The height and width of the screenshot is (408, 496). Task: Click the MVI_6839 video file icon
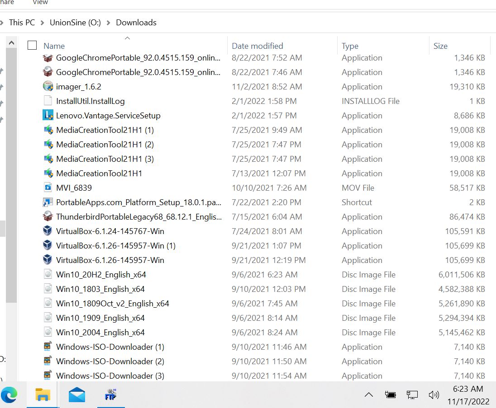(x=48, y=188)
